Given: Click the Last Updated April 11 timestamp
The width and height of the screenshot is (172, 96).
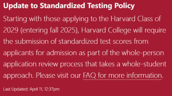Looking at the screenshot, I should click(x=31, y=89).
